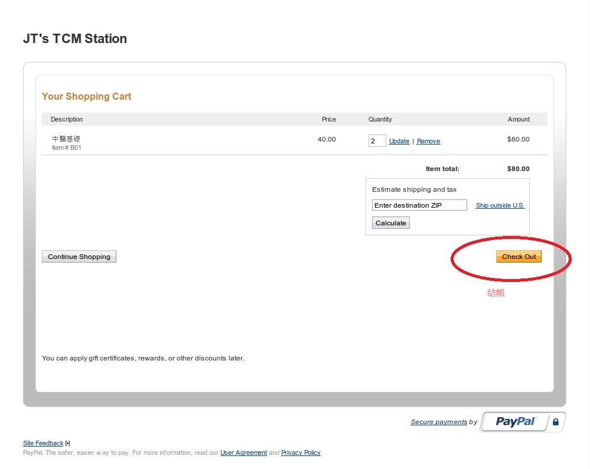Click the Secure payments link
Image resolution: width=590 pixels, height=469 pixels.
439,422
